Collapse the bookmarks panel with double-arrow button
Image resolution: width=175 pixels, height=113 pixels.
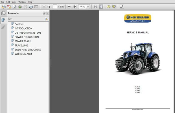[x=44, y=13]
